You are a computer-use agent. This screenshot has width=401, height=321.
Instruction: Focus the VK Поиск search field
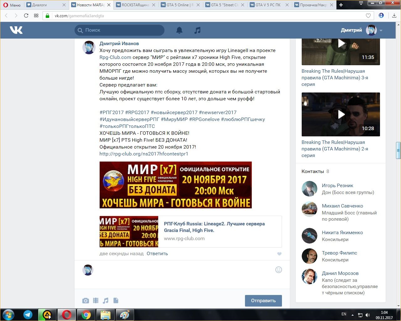pyautogui.click(x=119, y=30)
